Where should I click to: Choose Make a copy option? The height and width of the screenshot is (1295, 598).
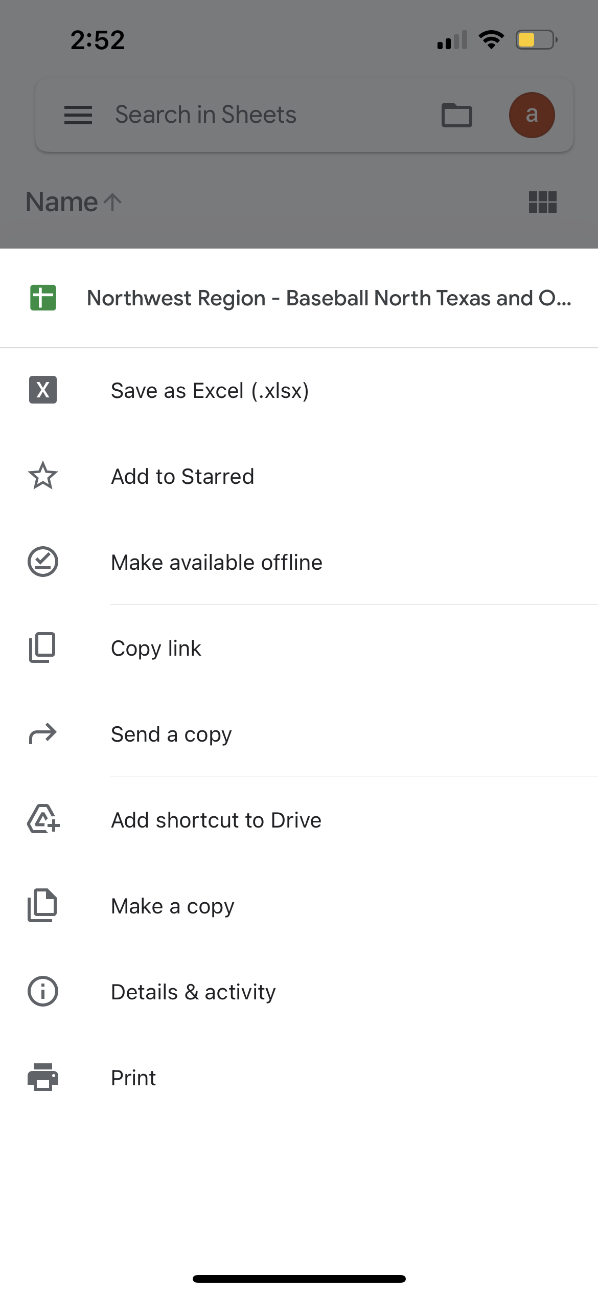click(x=173, y=906)
